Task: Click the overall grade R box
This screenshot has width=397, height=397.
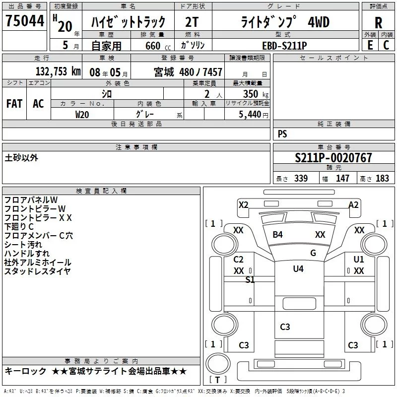Action: [379, 22]
